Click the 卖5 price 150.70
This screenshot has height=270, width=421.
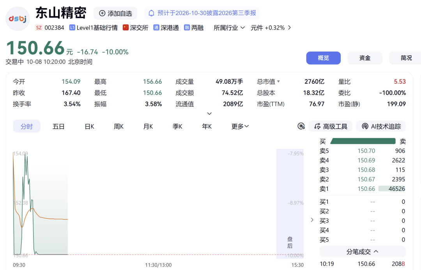[x=366, y=151]
